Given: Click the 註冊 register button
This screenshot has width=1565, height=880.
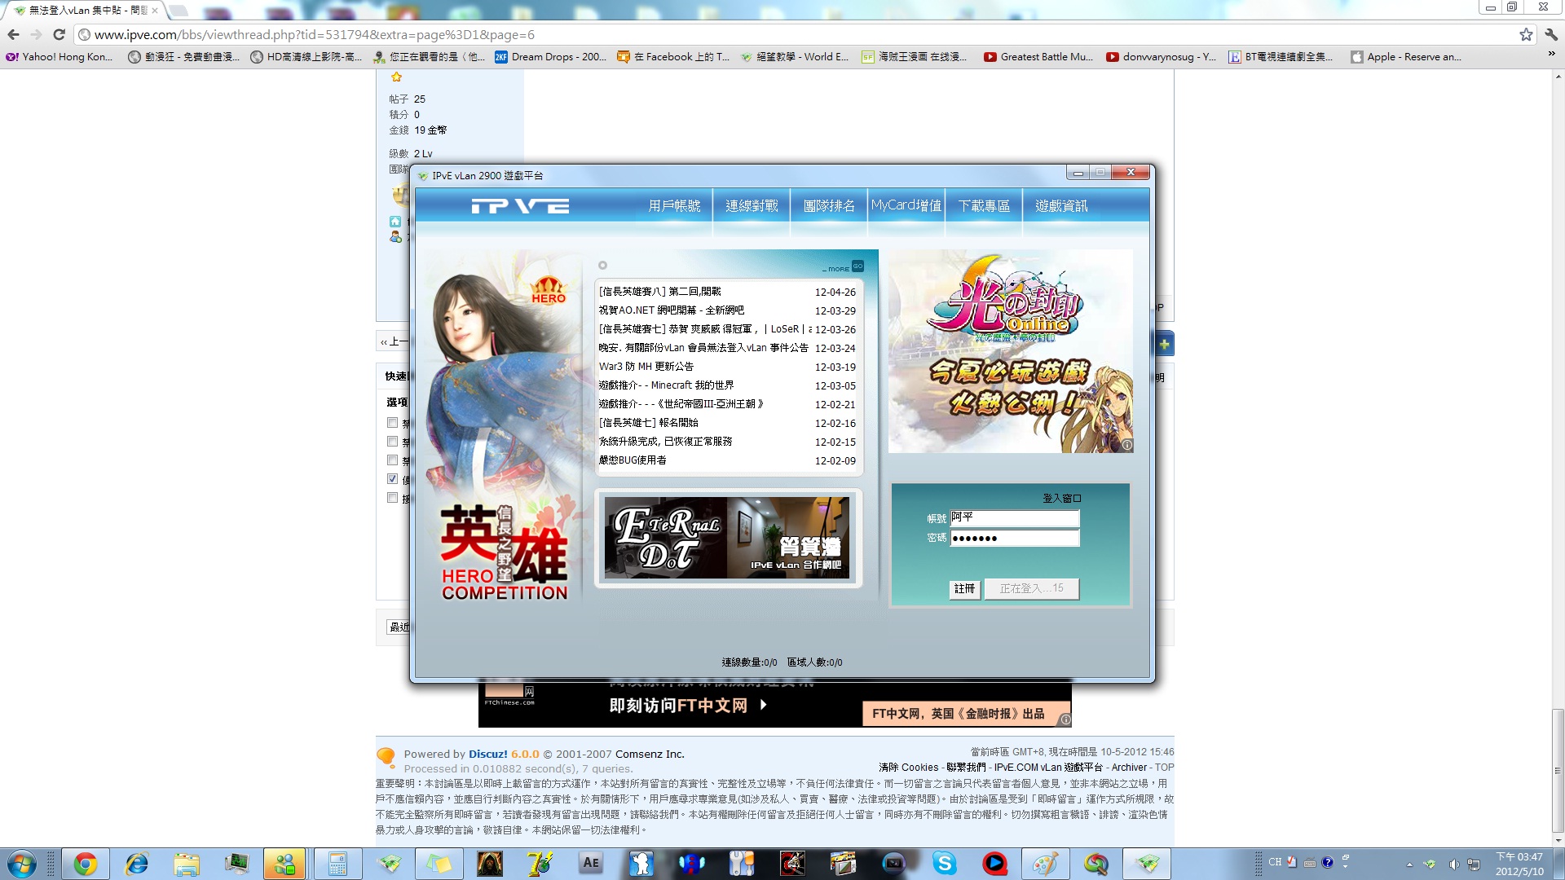Looking at the screenshot, I should tap(964, 588).
